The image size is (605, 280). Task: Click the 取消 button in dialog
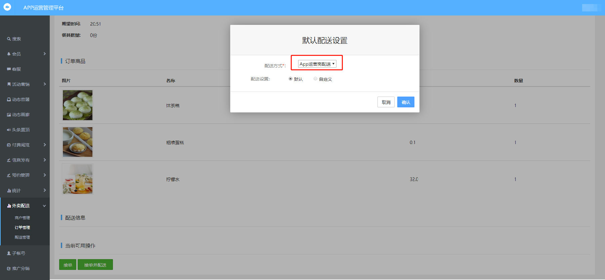click(386, 102)
